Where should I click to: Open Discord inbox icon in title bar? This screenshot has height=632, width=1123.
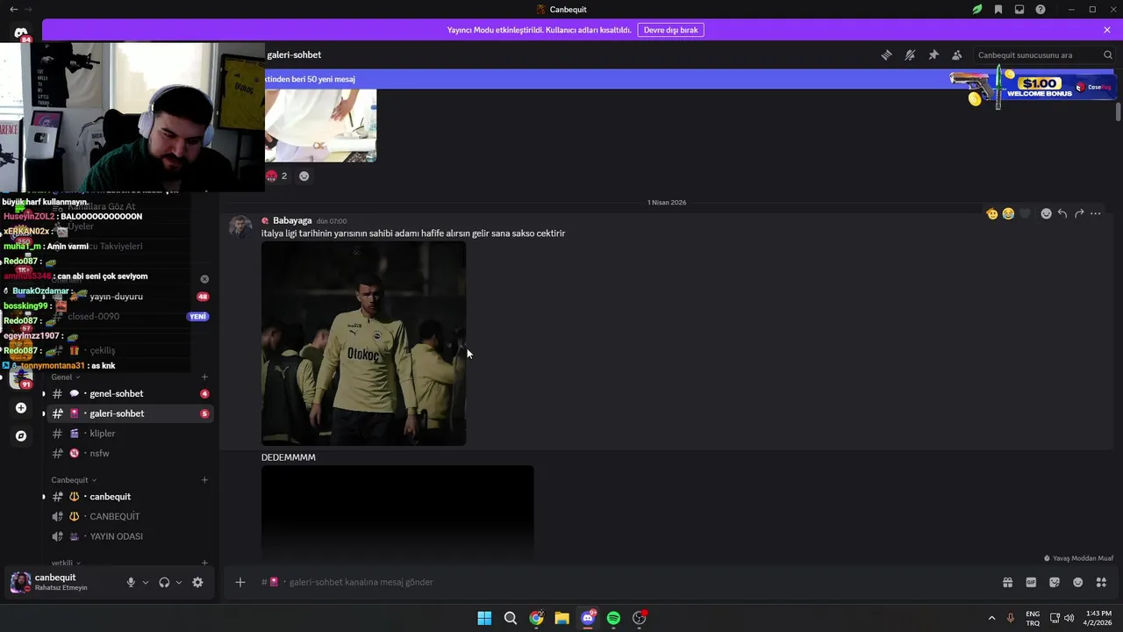(1019, 10)
